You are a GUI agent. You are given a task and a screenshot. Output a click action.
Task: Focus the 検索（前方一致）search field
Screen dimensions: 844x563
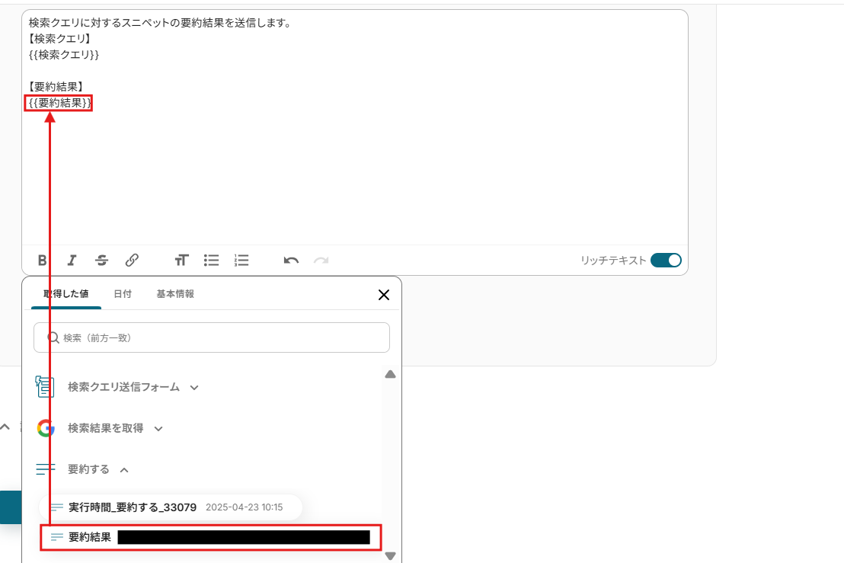click(212, 337)
